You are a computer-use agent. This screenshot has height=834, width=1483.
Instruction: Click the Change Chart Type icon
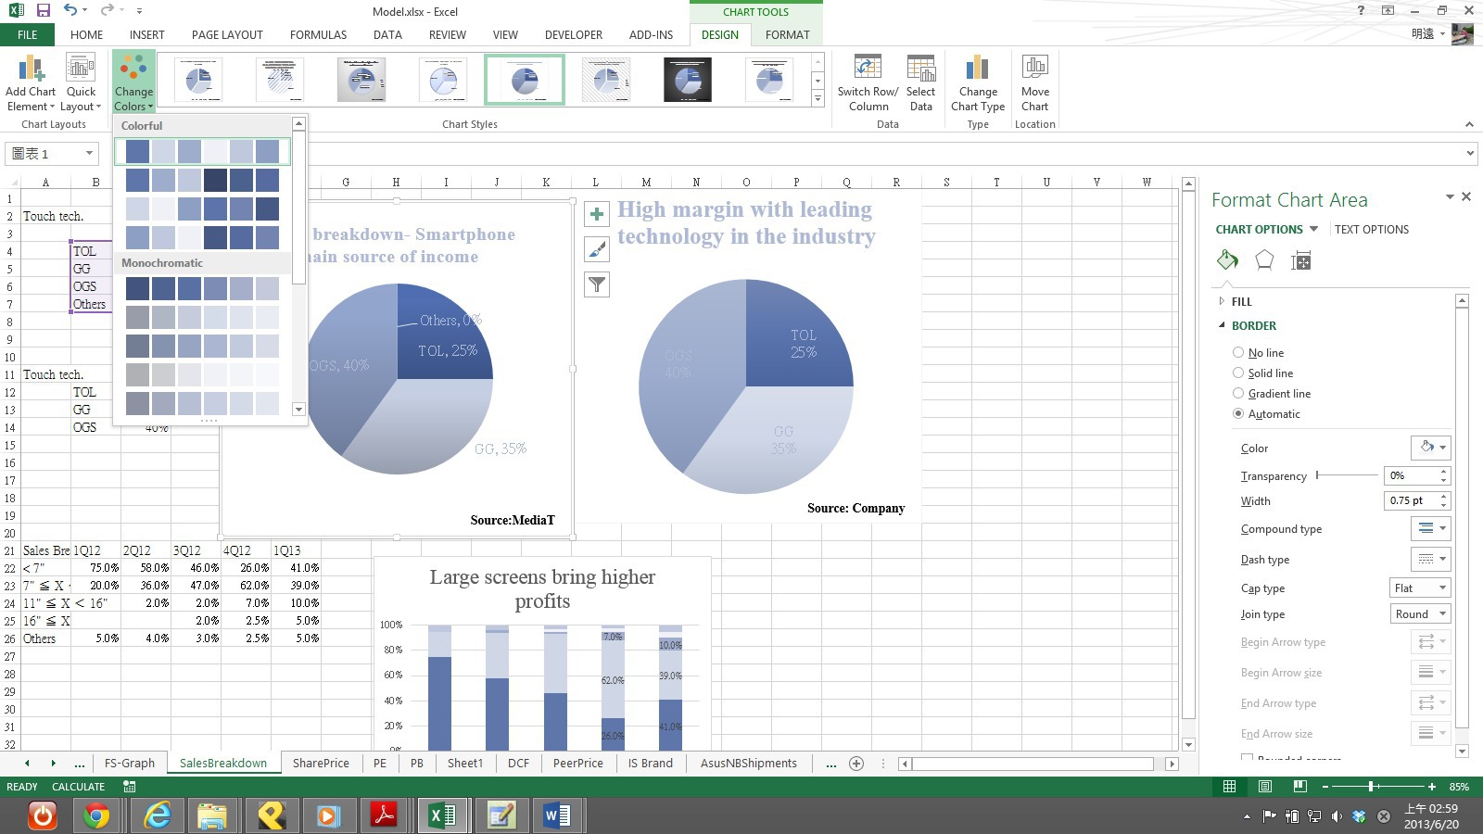(977, 70)
